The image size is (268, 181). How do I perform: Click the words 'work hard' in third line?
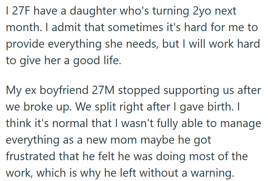click(x=235, y=44)
